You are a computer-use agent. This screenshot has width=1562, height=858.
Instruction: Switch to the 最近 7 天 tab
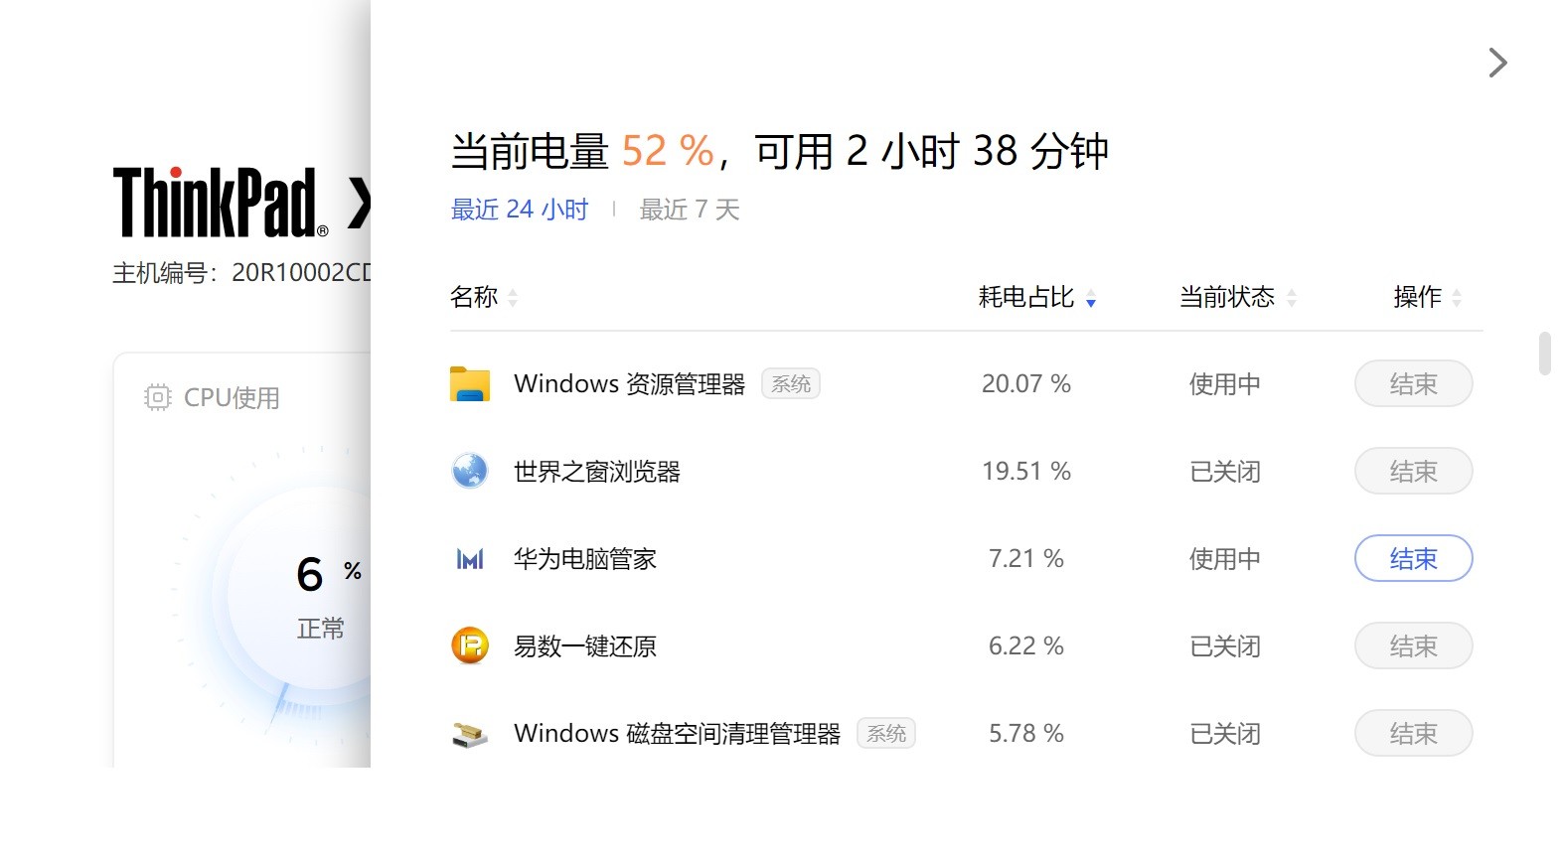[x=690, y=210]
